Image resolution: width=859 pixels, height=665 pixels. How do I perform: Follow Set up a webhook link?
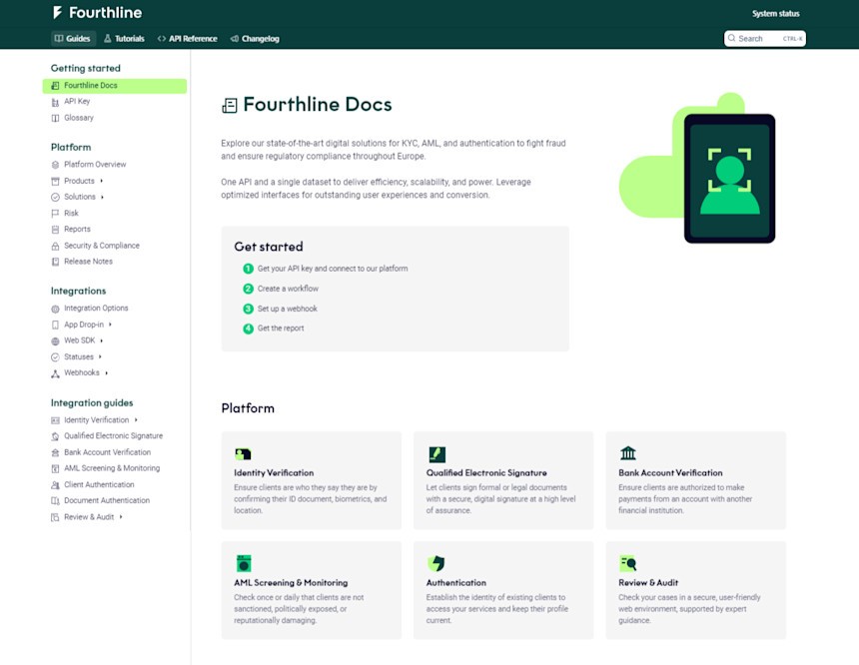[287, 309]
